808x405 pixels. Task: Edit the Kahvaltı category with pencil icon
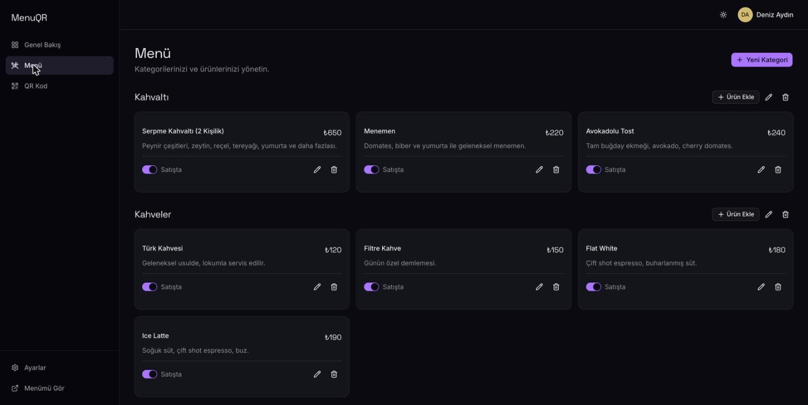click(x=769, y=97)
